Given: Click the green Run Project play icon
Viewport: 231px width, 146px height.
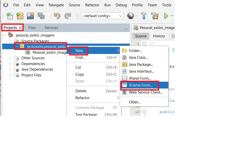Looking at the screenshot, I should point(166,16).
